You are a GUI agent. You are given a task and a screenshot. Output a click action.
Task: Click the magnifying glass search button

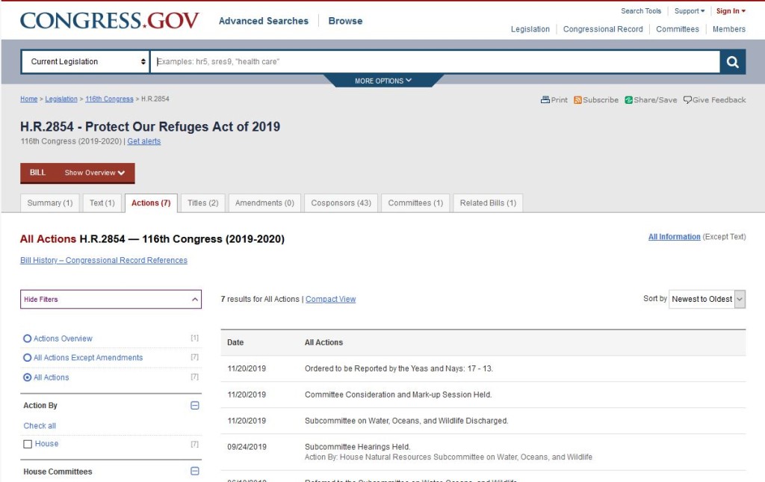732,62
